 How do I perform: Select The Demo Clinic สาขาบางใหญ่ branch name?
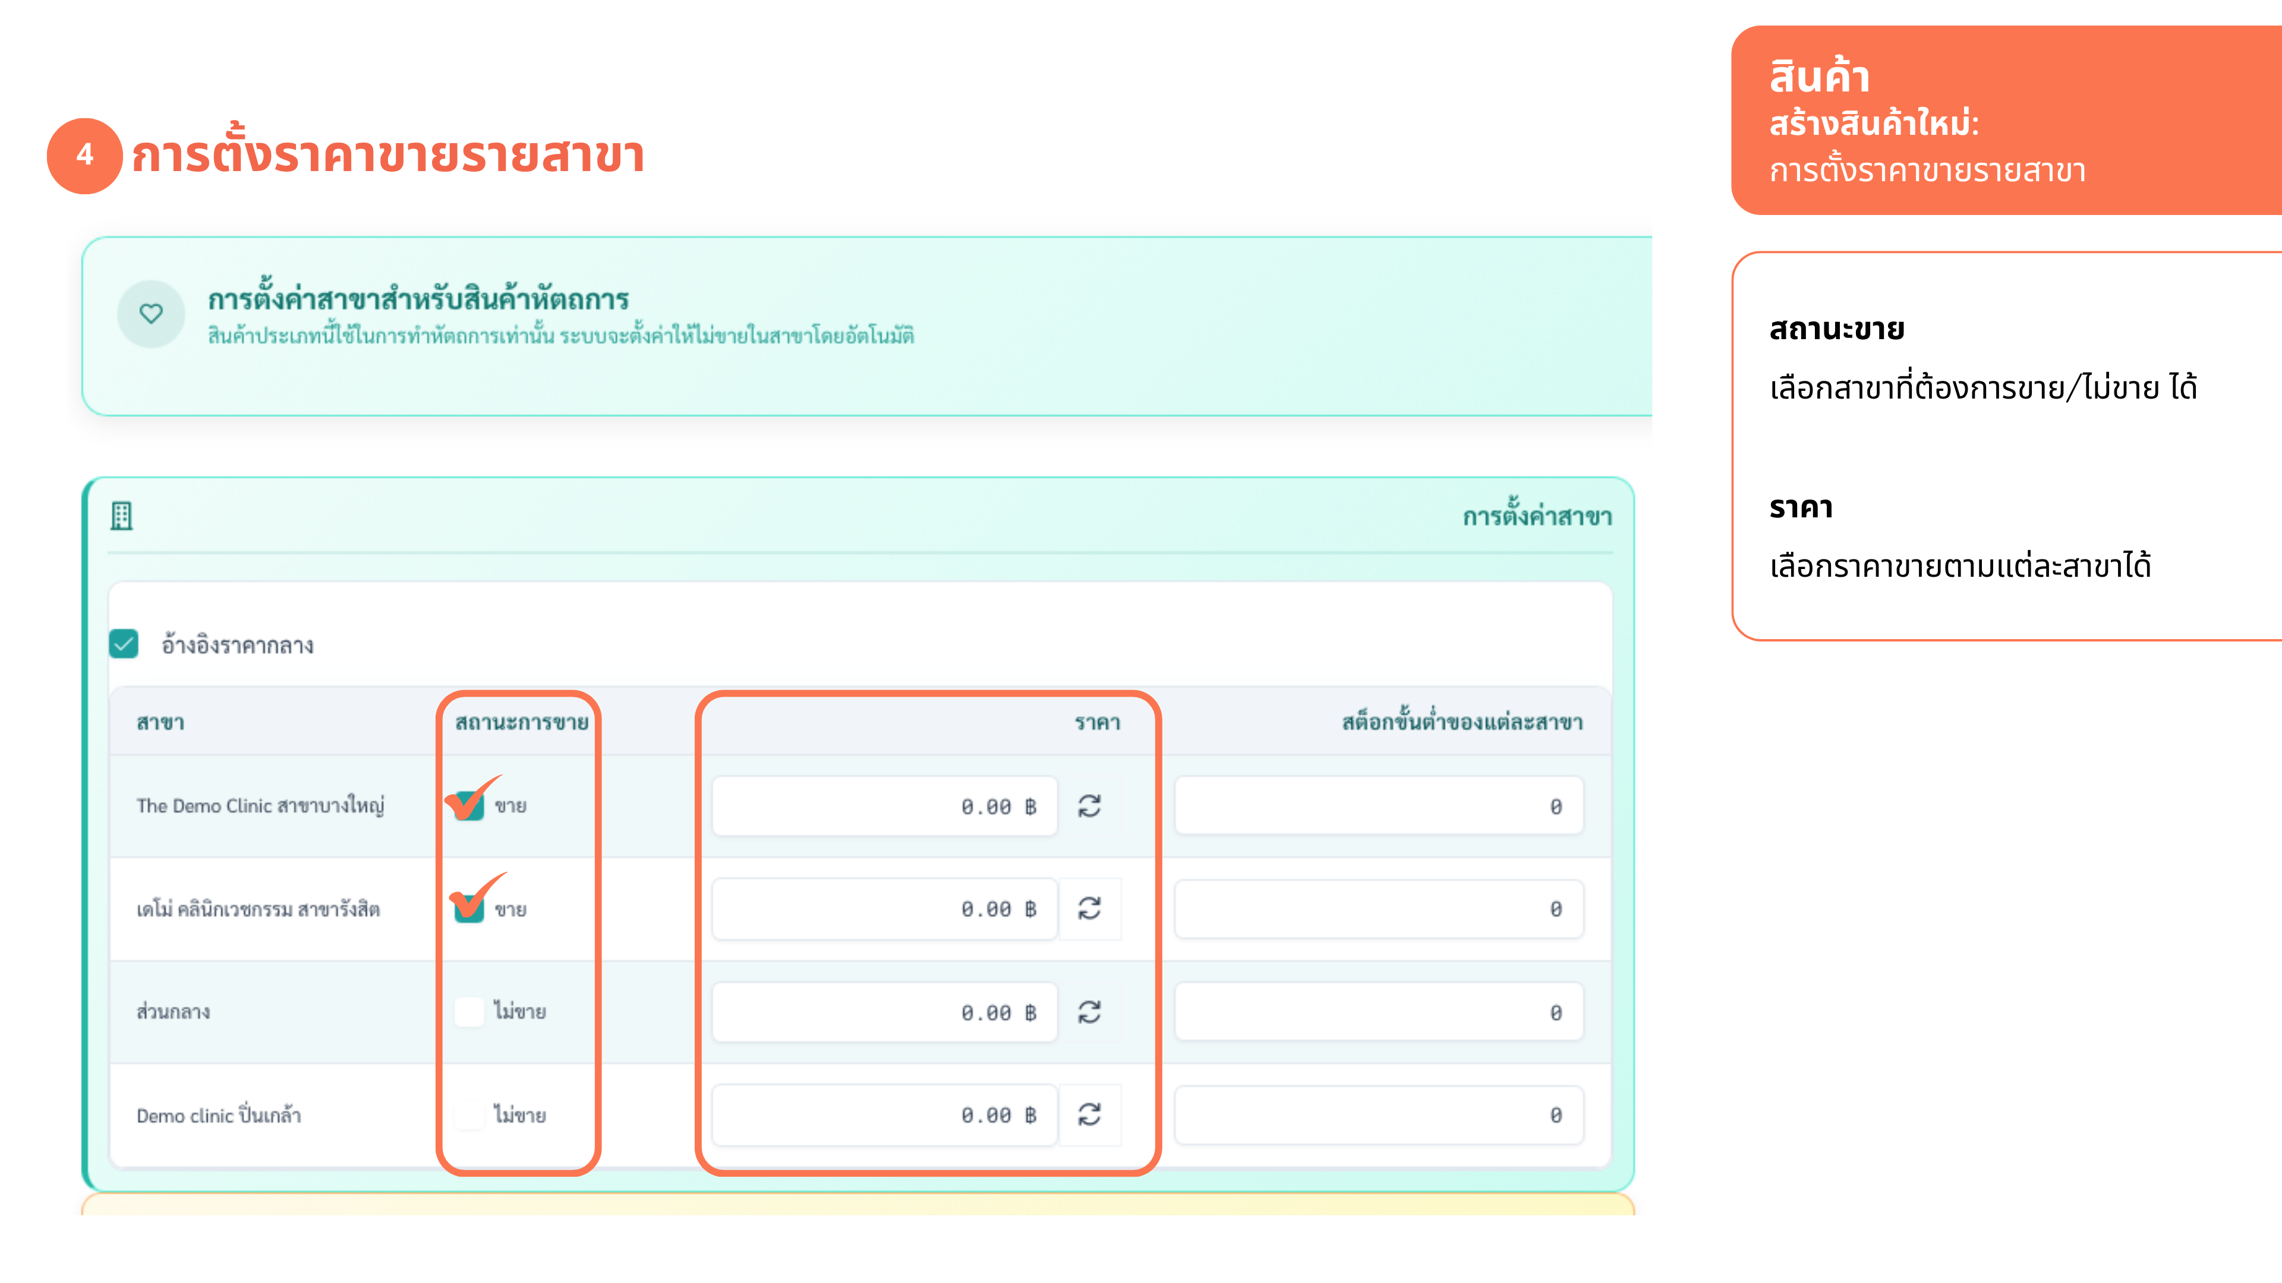(260, 806)
